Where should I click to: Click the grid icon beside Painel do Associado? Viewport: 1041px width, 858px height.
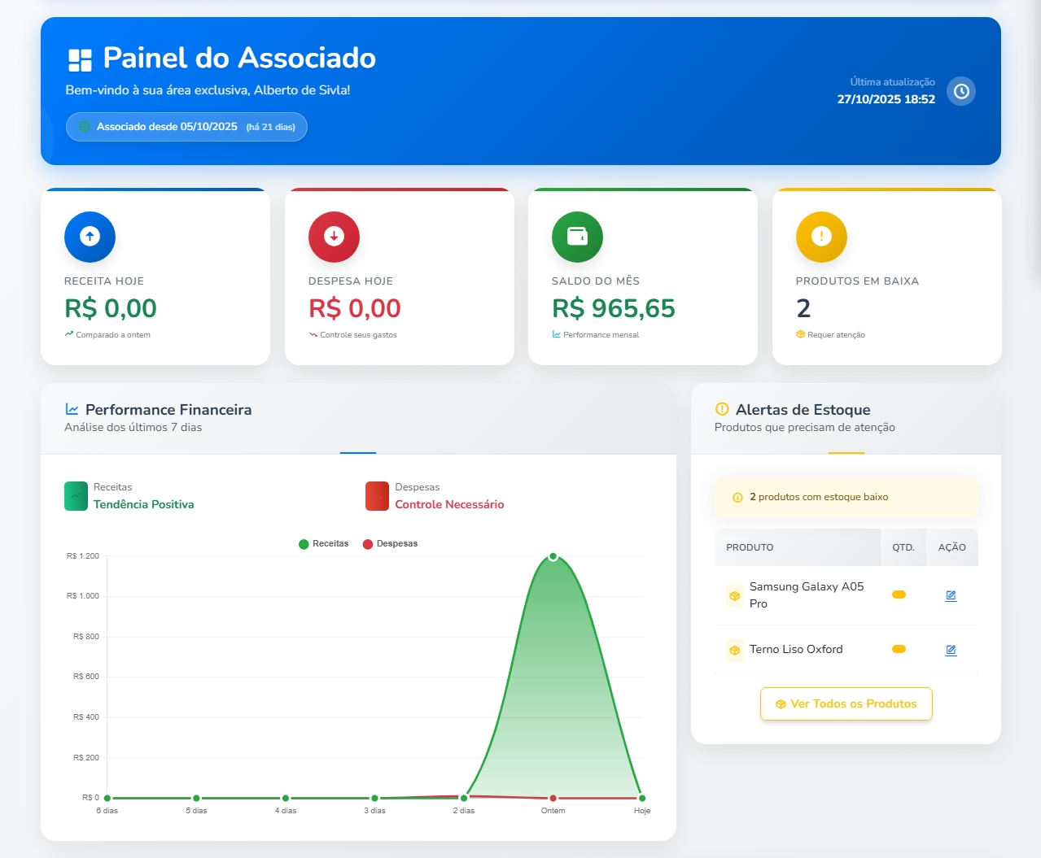click(x=78, y=58)
